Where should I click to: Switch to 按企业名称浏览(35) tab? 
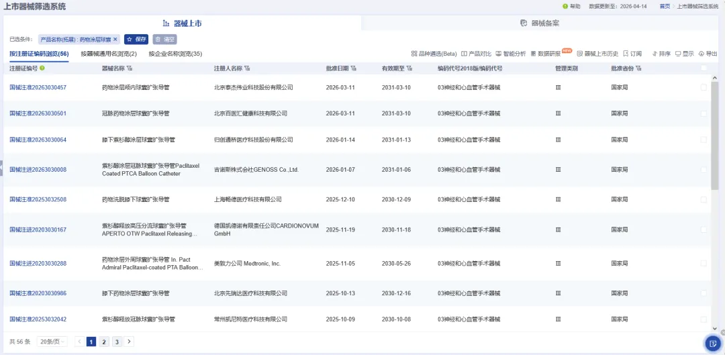[x=175, y=54]
